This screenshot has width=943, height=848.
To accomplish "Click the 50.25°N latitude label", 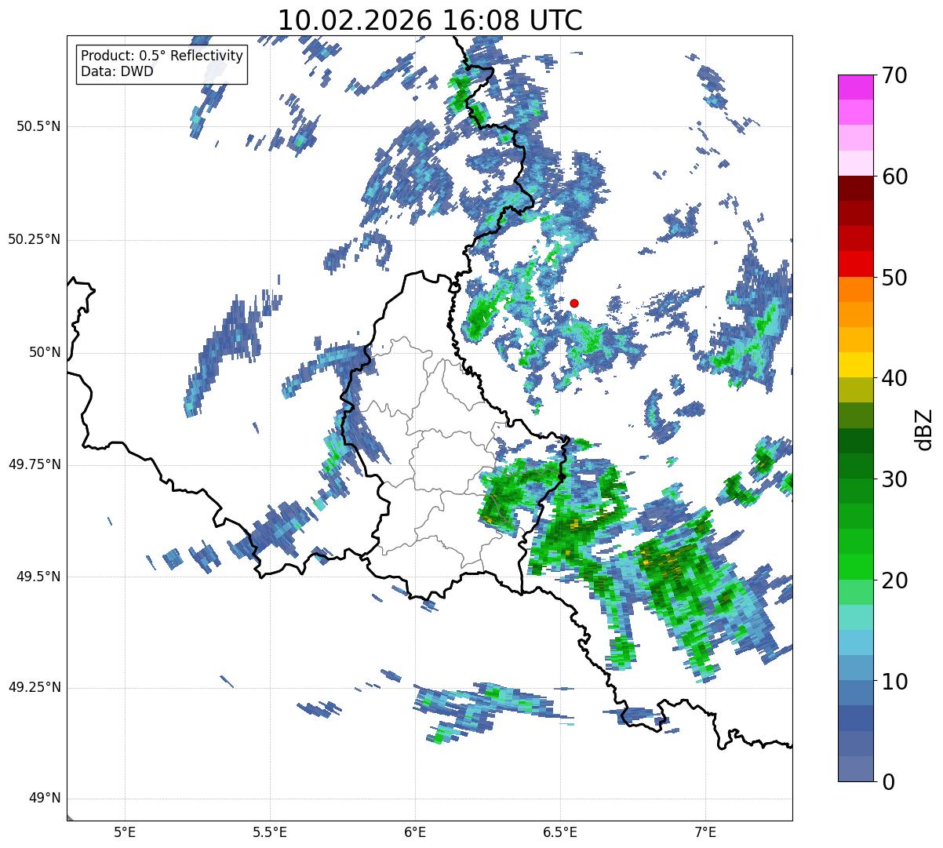I will tap(34, 239).
